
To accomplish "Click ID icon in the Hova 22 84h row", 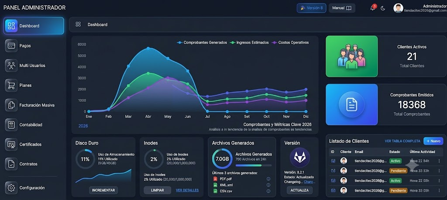I will pyautogui.click(x=333, y=161).
